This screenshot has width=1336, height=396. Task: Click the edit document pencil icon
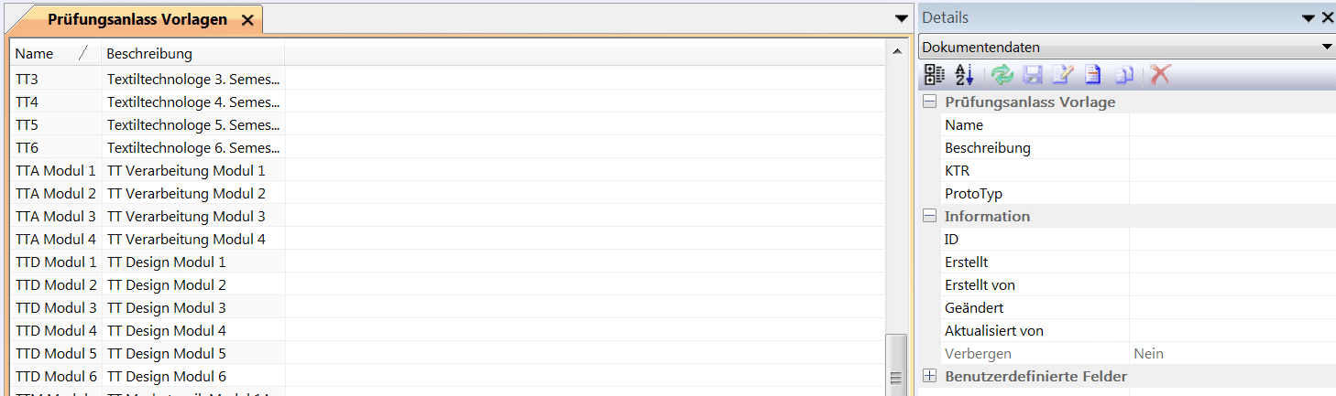point(1063,75)
